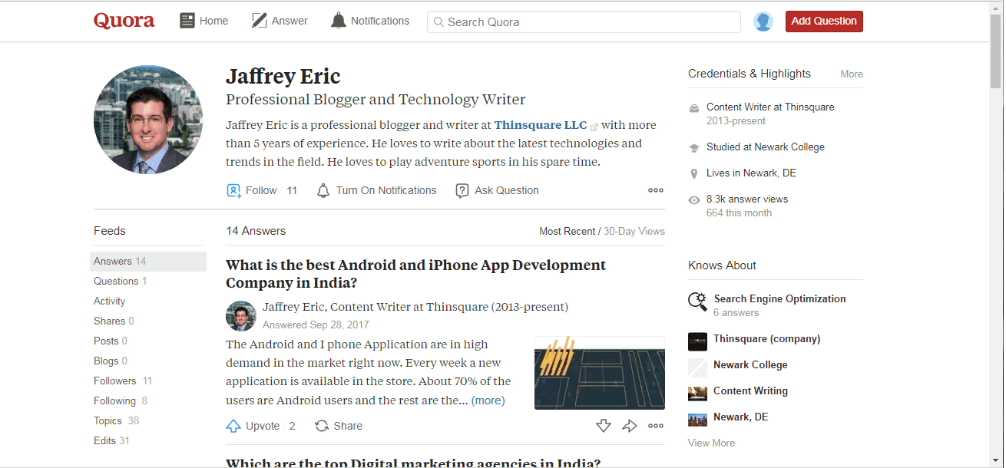
Task: Select the Questions feed
Action: (120, 282)
